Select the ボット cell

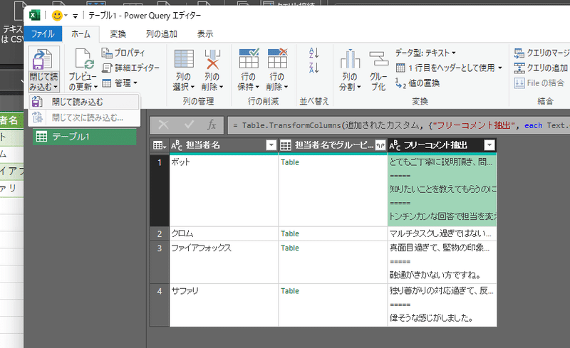pyautogui.click(x=224, y=190)
